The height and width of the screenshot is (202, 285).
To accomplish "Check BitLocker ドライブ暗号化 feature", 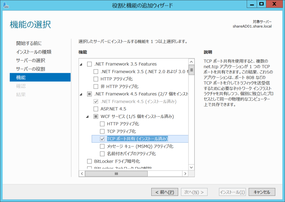I will 90,161.
